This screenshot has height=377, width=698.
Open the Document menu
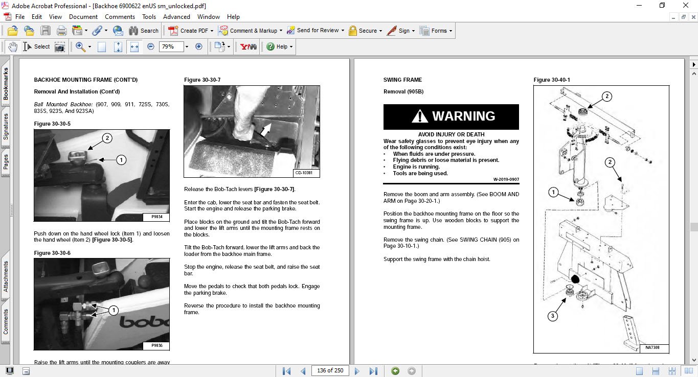point(83,17)
